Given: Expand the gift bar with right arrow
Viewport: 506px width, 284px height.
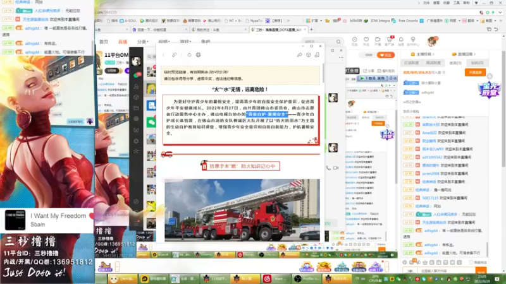Looking at the screenshot, I should (x=387, y=266).
